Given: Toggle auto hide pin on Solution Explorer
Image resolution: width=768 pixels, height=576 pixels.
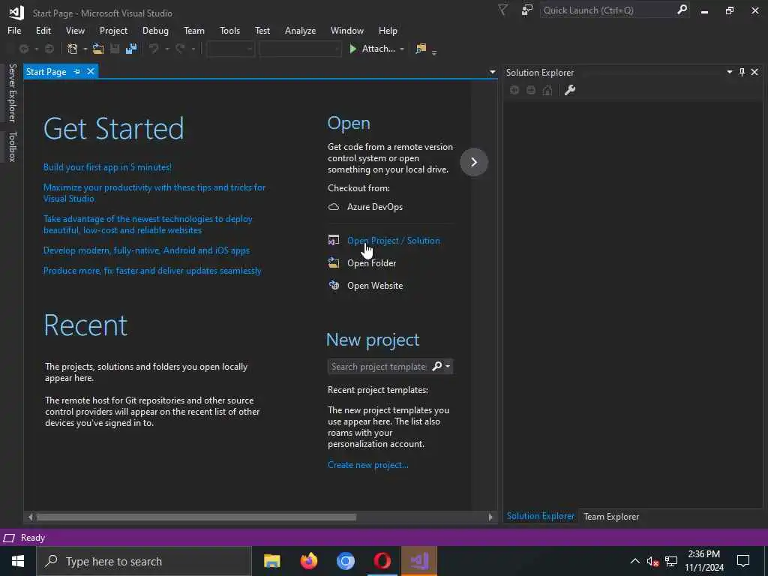Looking at the screenshot, I should click(x=742, y=73).
